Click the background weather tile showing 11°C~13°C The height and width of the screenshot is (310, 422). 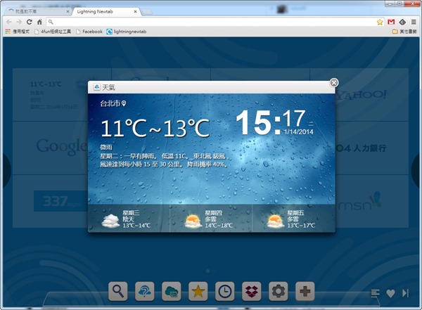click(51, 95)
